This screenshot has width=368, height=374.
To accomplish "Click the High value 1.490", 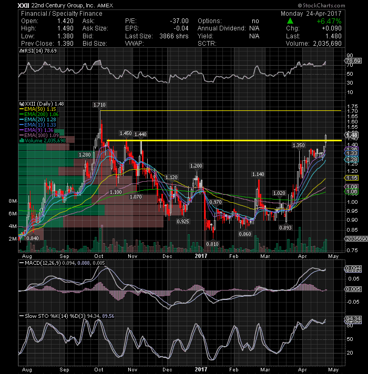I will tap(65, 28).
